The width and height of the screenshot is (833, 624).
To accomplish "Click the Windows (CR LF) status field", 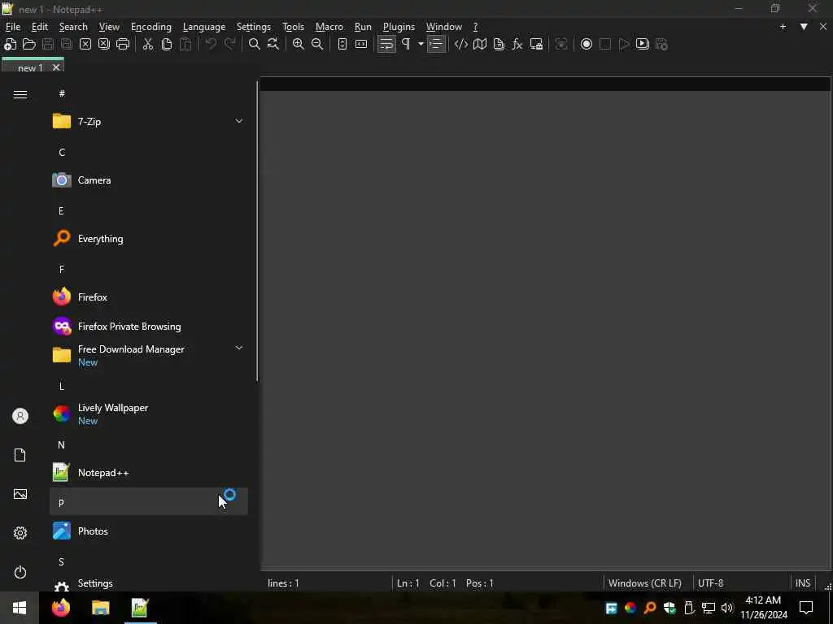I will point(648,583).
